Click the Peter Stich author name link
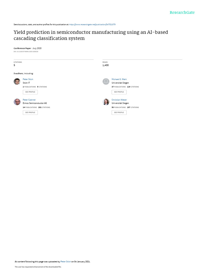205x273 pixels. 28,79
